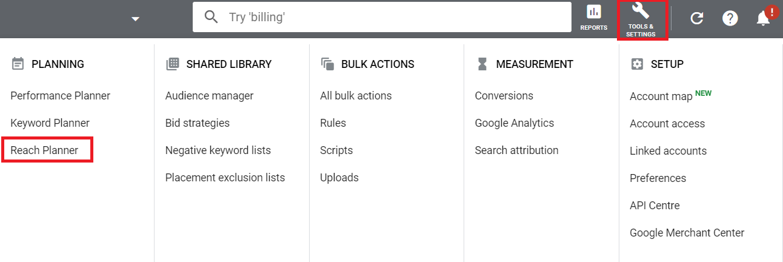View notifications via the bell icon

(764, 18)
